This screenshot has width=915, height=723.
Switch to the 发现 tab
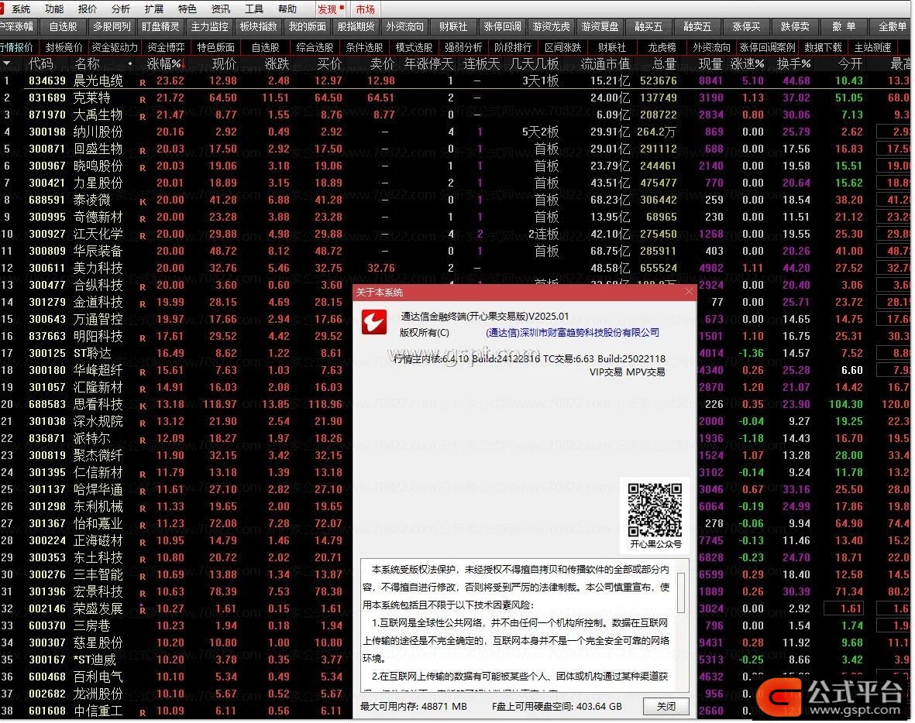coord(330,9)
